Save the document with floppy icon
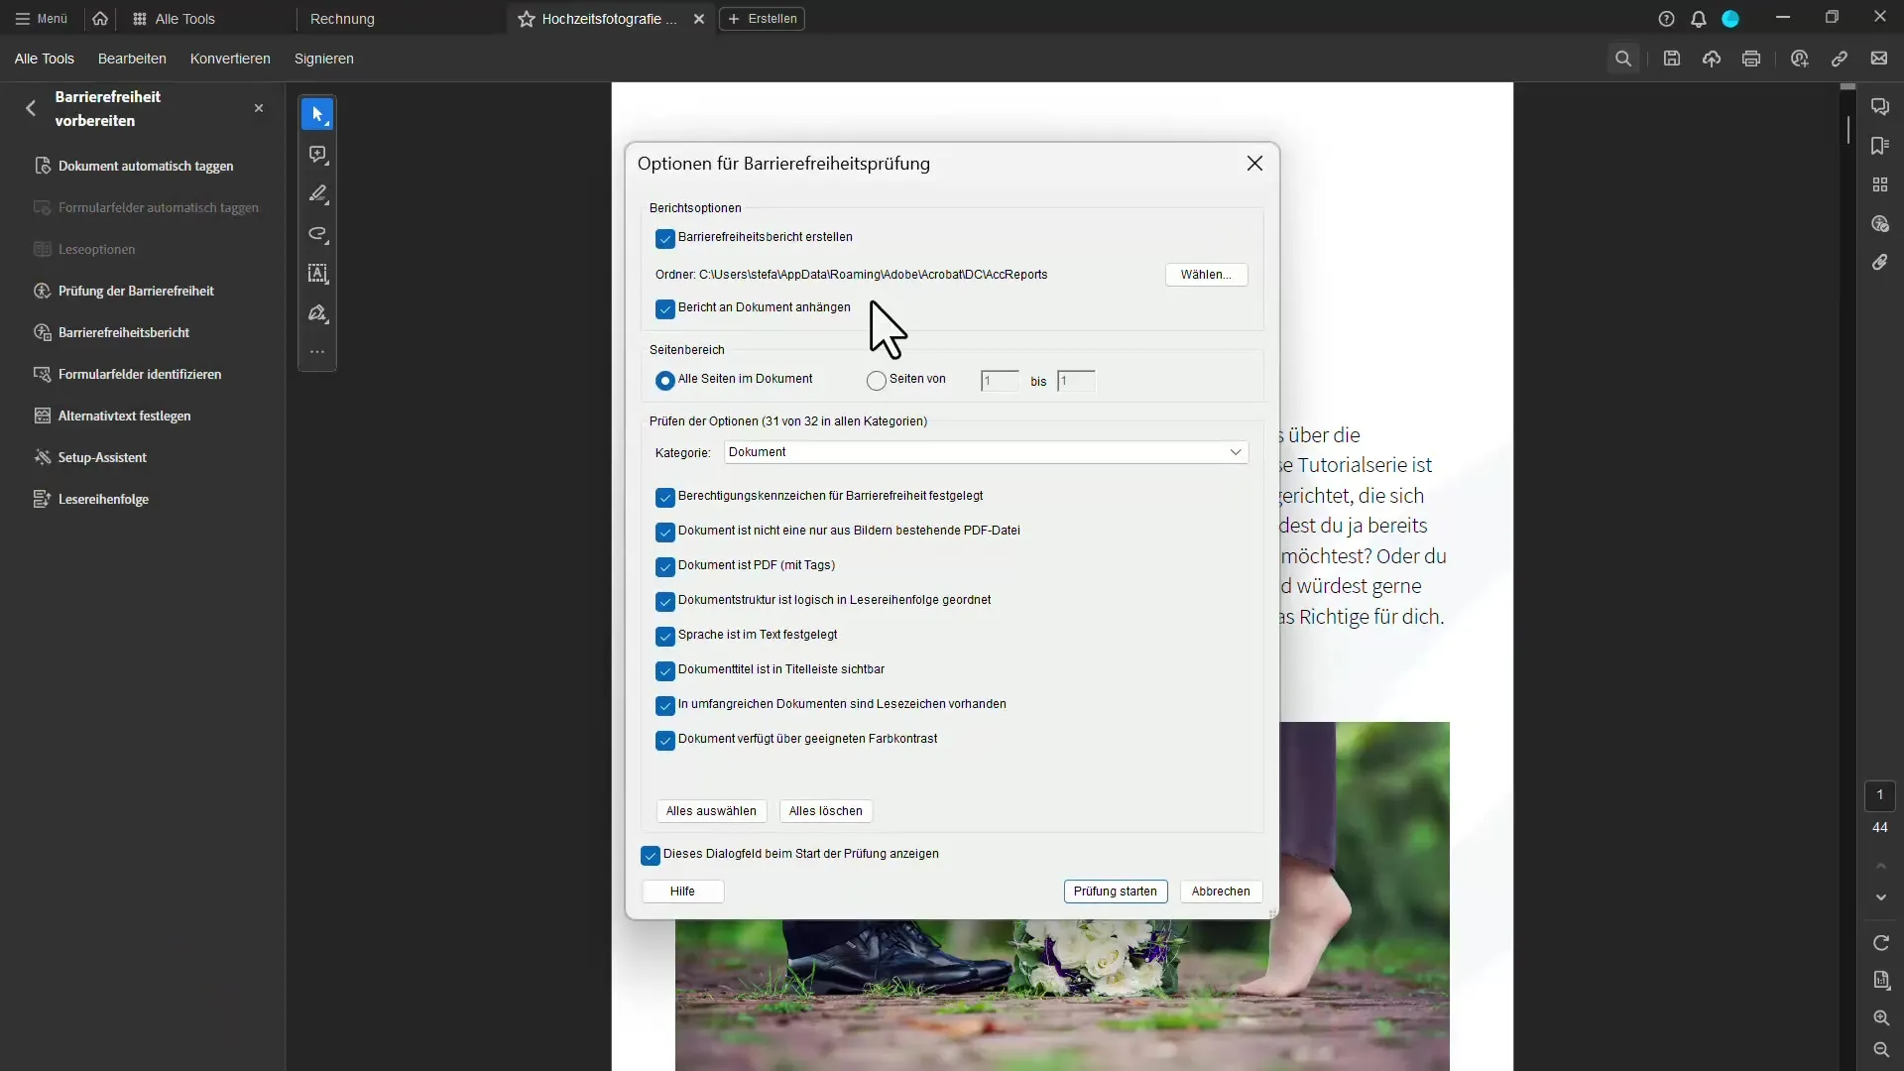Screen dimensions: 1904x1071 [1672, 59]
